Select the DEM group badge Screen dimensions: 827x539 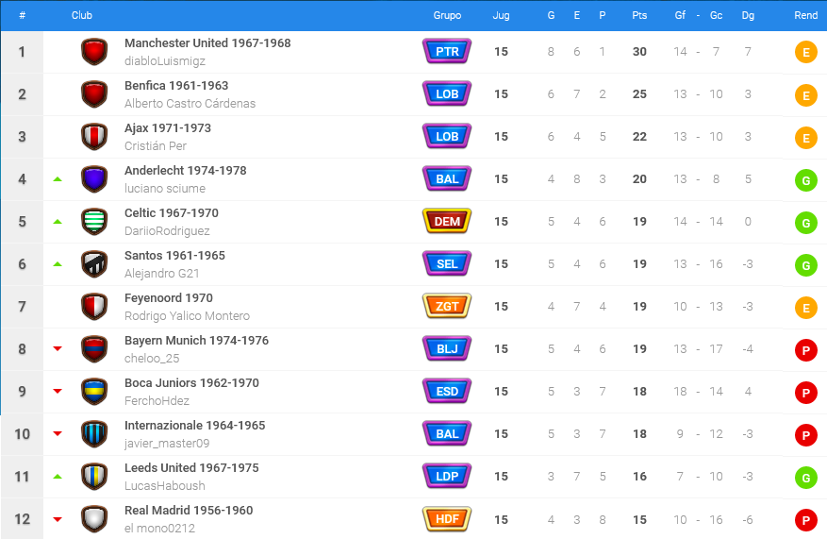tap(447, 221)
